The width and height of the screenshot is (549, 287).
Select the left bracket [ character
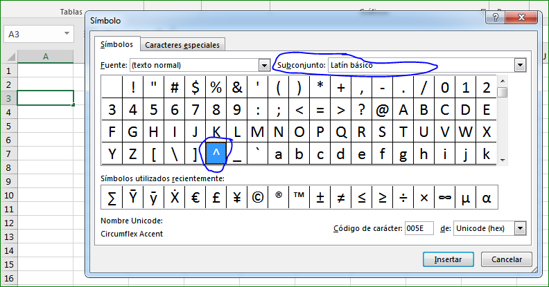coord(154,153)
